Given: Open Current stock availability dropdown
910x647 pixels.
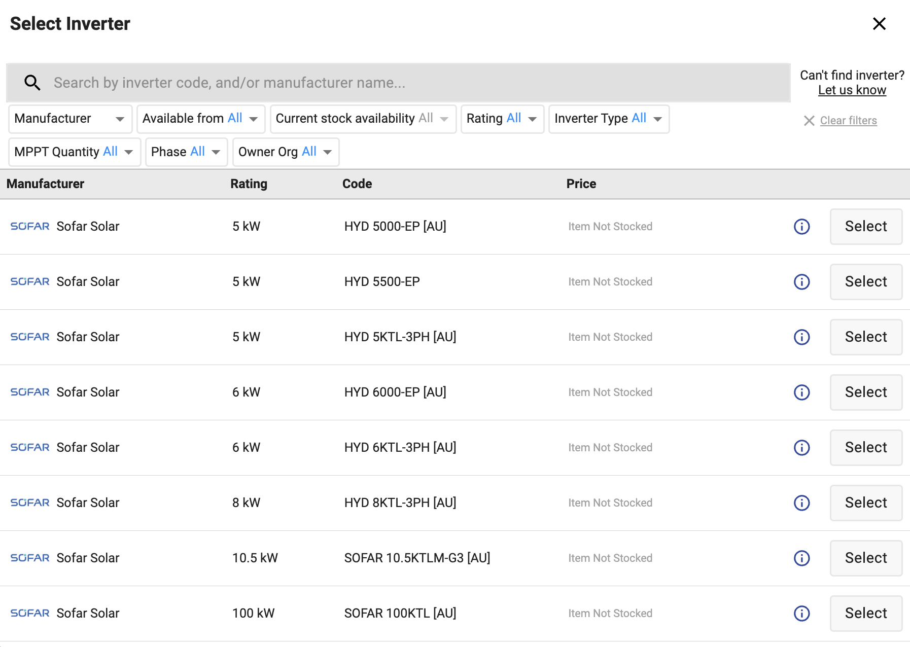Looking at the screenshot, I should [363, 119].
